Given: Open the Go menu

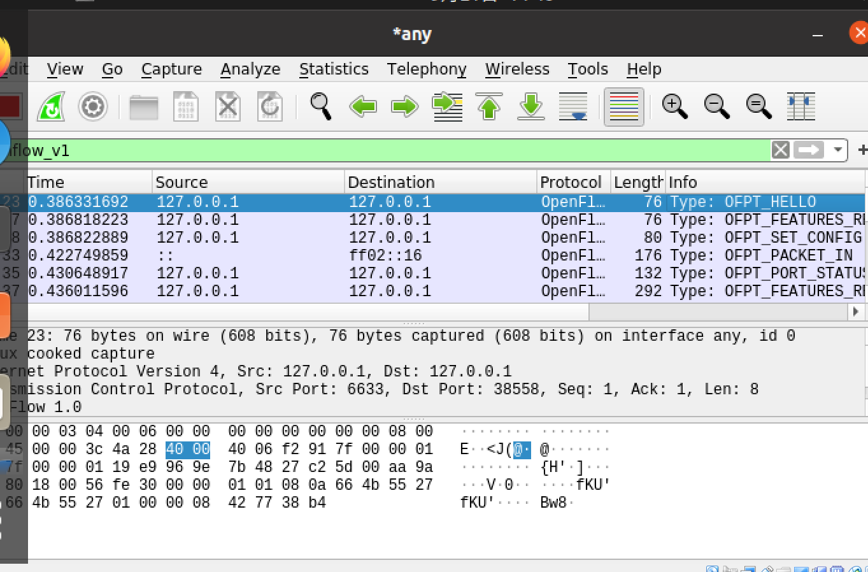Looking at the screenshot, I should pyautogui.click(x=112, y=69).
